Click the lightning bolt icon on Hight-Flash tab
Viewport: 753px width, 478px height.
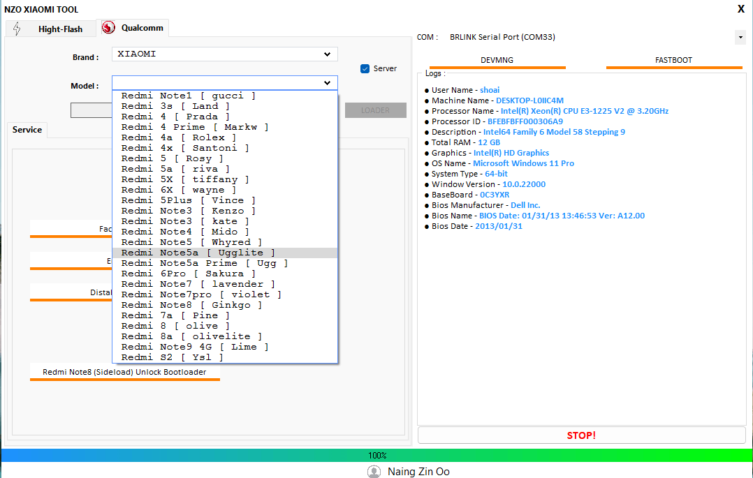[15, 28]
